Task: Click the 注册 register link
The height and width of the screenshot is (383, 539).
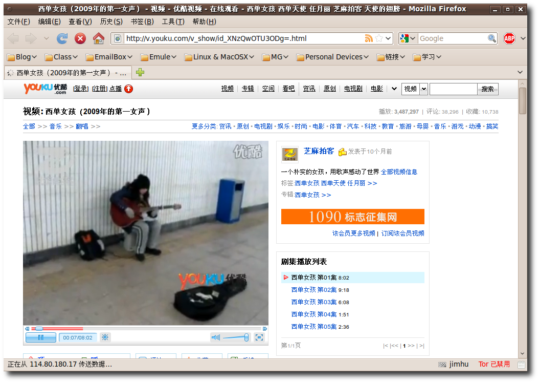Action: coord(100,89)
